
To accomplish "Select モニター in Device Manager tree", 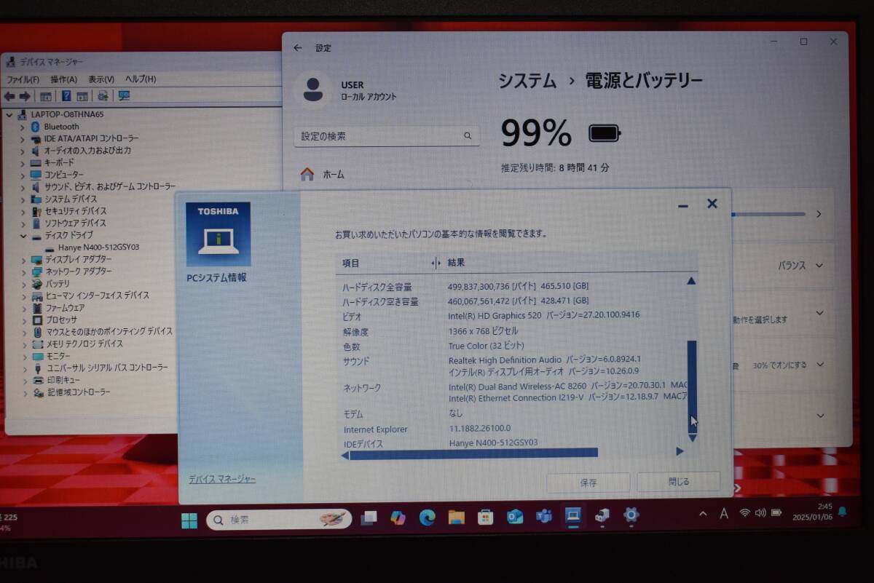I will pyautogui.click(x=58, y=356).
